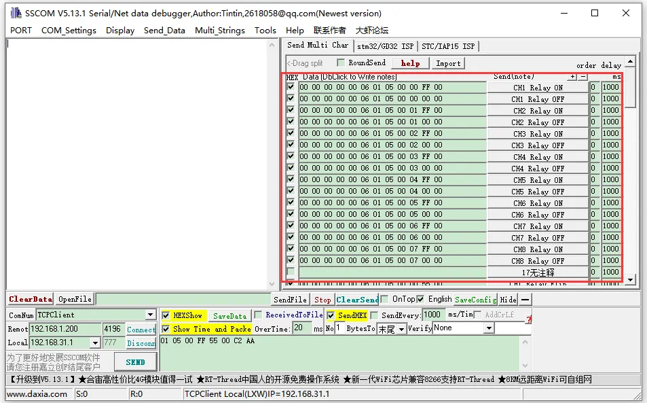Click the + icon to add a send string
The image size is (647, 403).
click(574, 76)
